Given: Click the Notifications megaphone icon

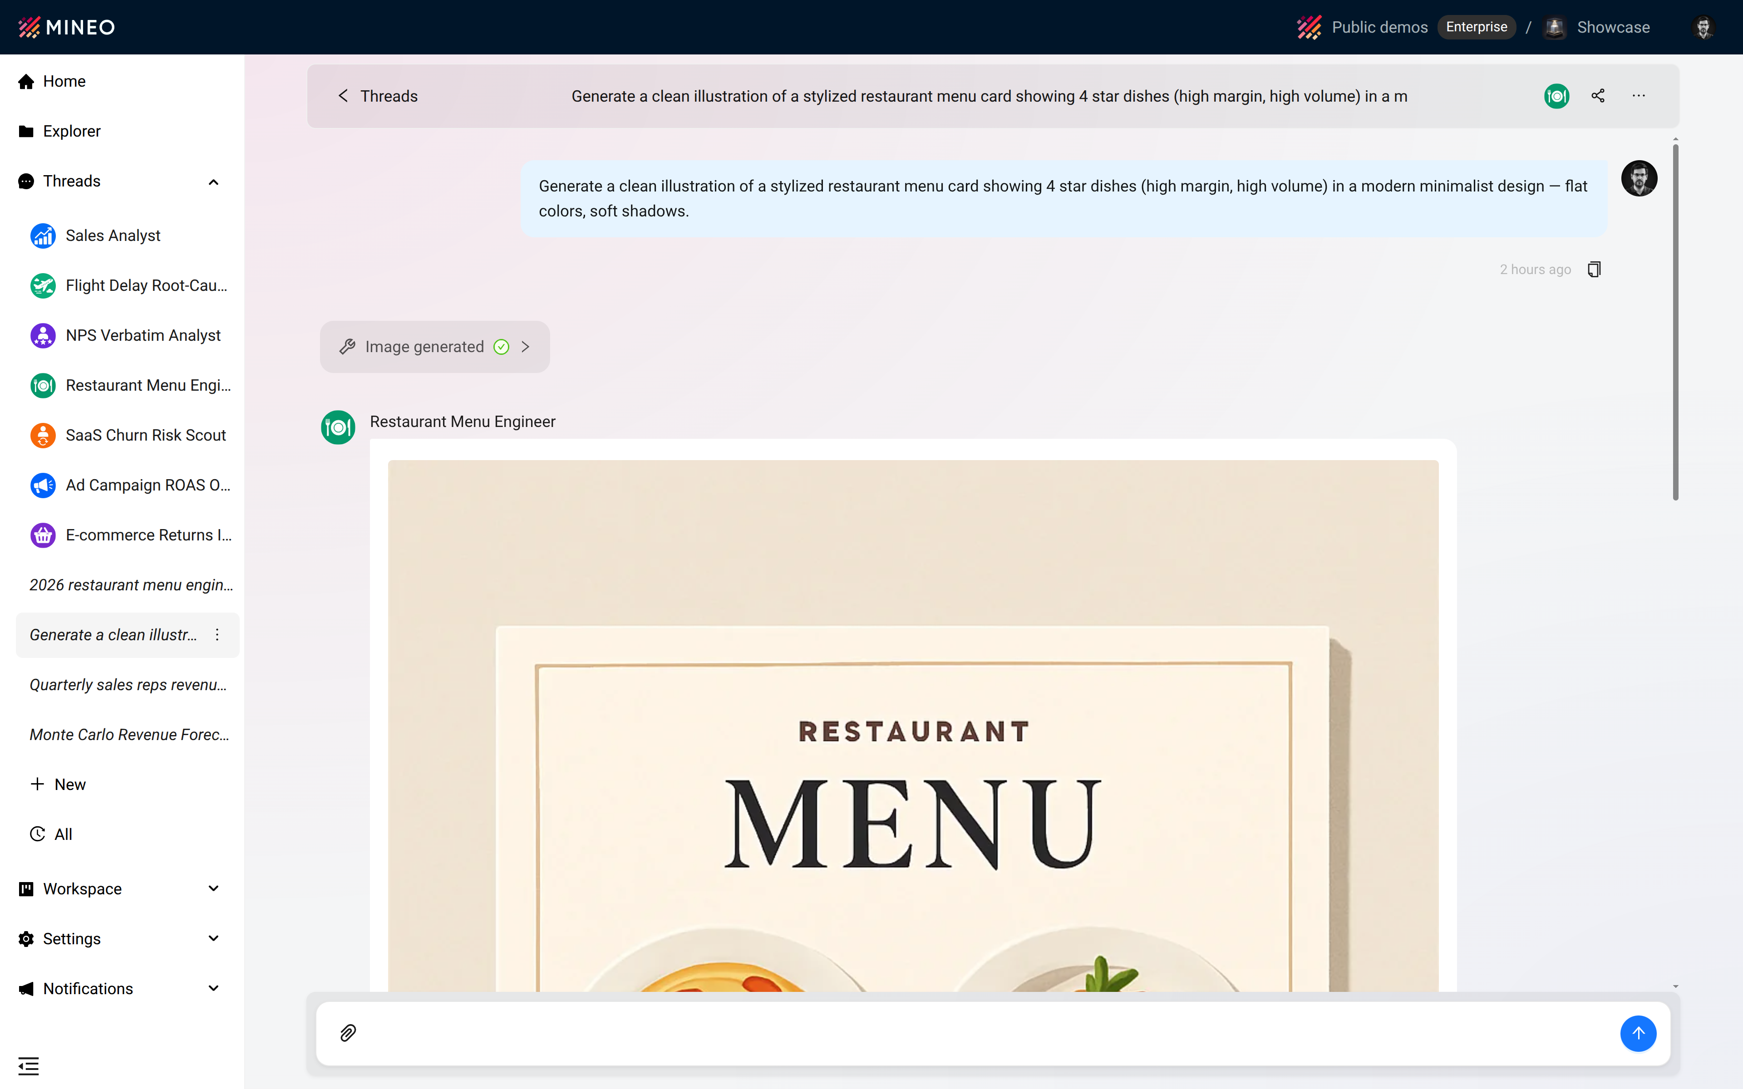Looking at the screenshot, I should pyautogui.click(x=26, y=988).
